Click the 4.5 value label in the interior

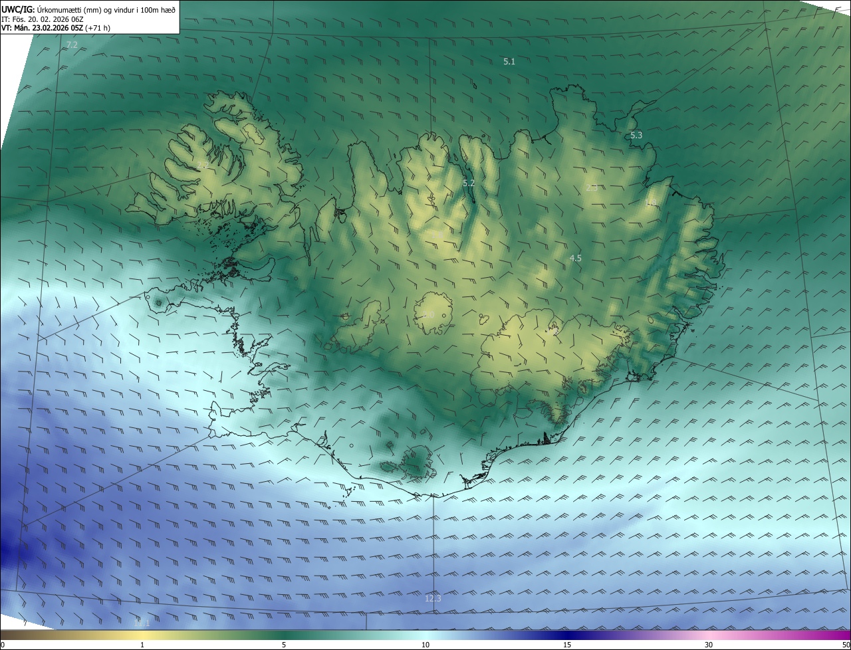tap(576, 258)
